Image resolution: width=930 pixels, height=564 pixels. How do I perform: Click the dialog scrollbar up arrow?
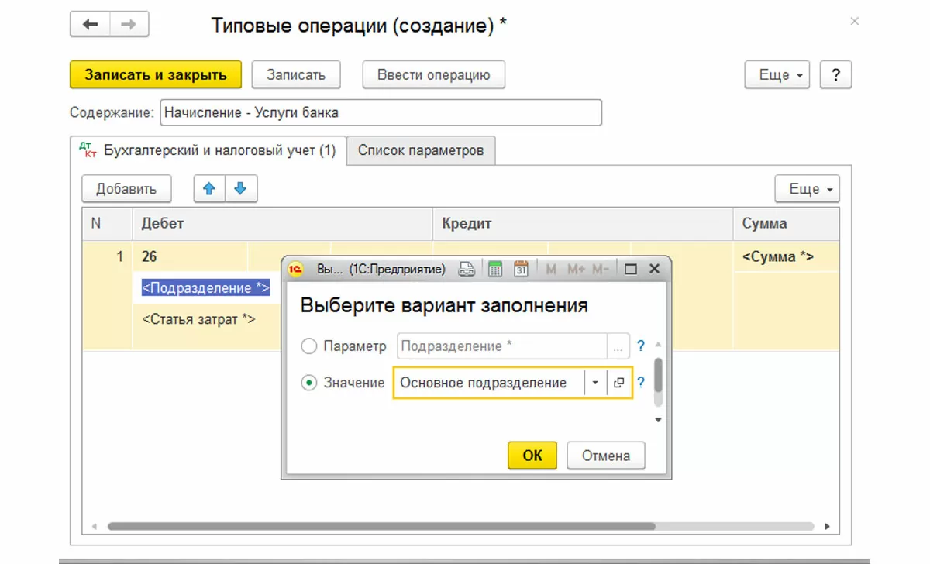659,345
